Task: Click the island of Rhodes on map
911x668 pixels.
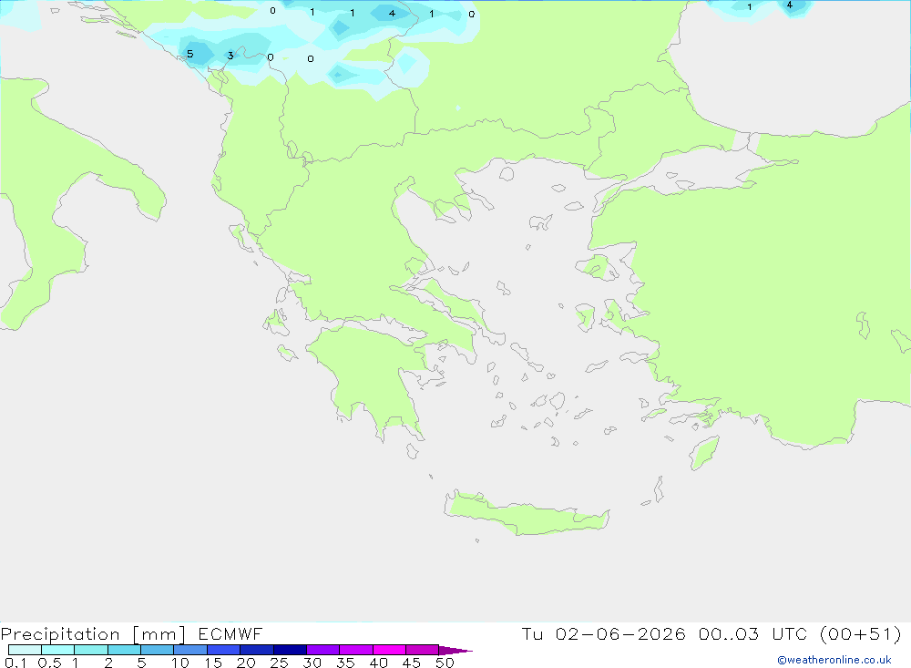Action: [704, 453]
